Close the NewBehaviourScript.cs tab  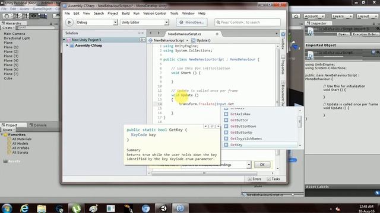click(217, 34)
